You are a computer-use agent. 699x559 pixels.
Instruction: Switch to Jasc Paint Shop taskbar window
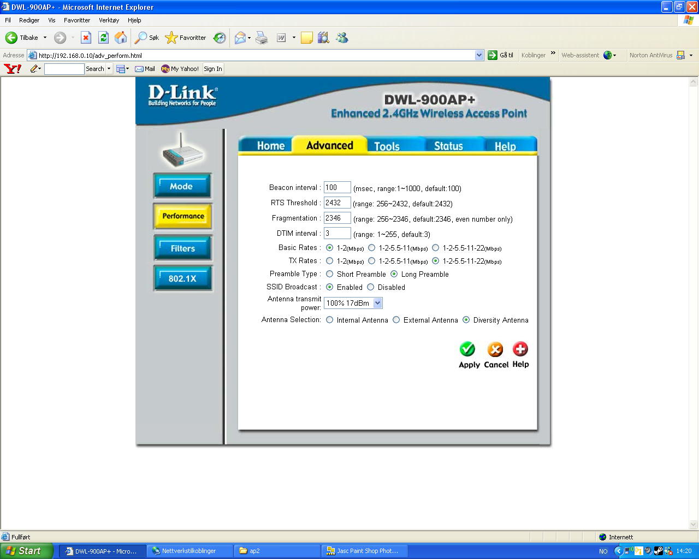[x=365, y=551]
